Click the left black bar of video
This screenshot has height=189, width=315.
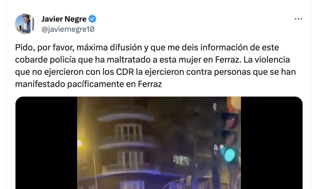point(46,143)
